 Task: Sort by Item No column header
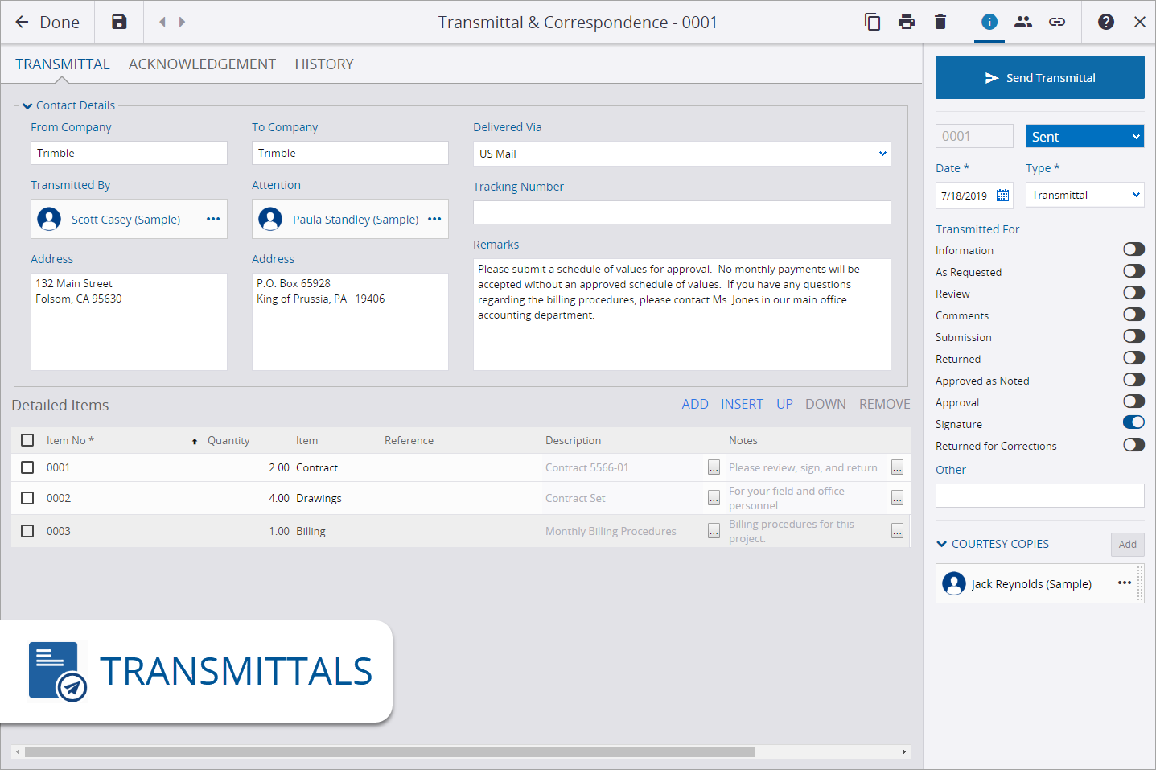click(x=70, y=440)
